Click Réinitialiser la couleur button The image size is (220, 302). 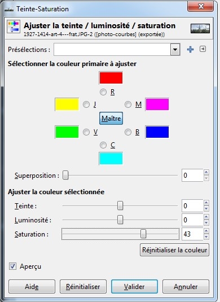pos(174,250)
